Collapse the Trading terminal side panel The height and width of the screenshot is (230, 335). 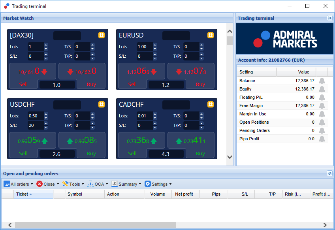coord(329,18)
